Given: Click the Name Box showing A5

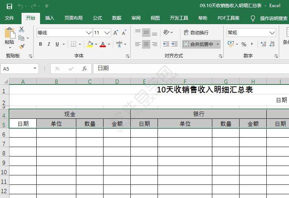Looking at the screenshot, I should 20,69.
